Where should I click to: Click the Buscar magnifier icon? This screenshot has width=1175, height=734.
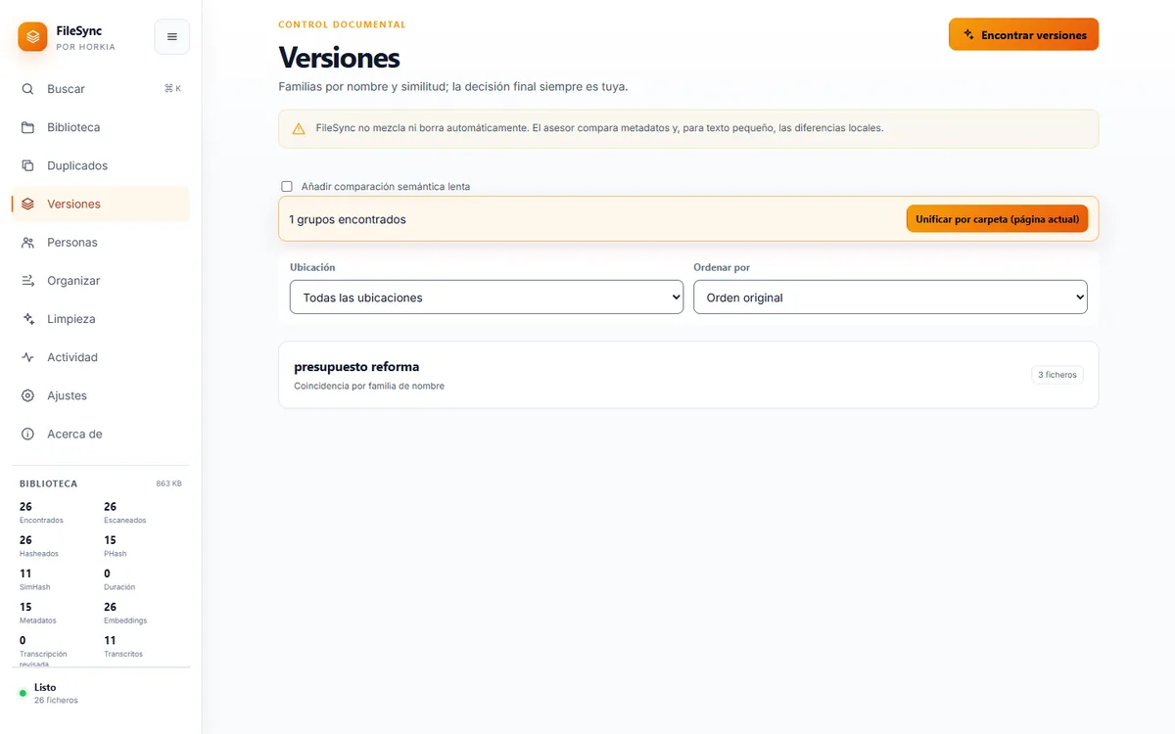[27, 89]
